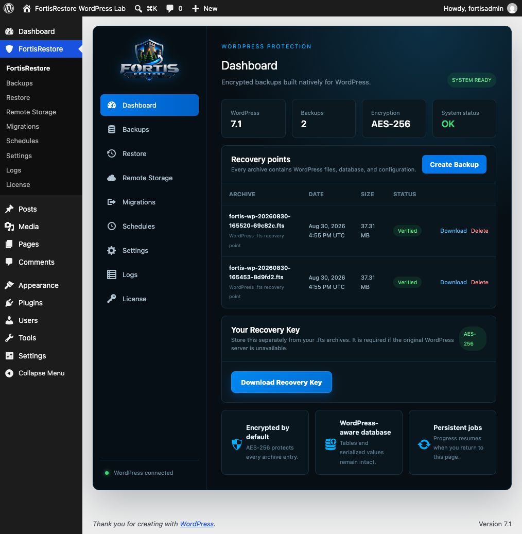Click the Remote Storage cloud icon

(112, 178)
